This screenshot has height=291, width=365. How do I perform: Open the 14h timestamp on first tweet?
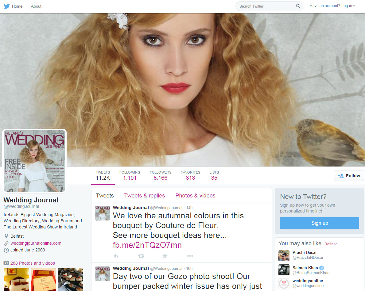click(189, 208)
